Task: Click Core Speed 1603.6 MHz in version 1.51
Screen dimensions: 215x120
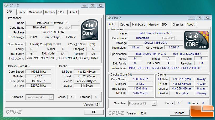Action: pyautogui.click(x=38, y=72)
